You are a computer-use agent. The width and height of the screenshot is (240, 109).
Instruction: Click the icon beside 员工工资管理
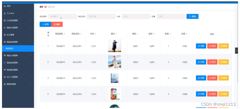(x=5, y=77)
